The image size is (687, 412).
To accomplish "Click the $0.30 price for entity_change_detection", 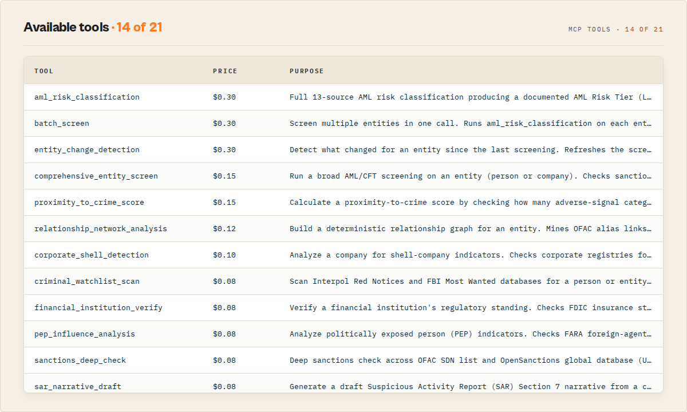I will 224,149.
